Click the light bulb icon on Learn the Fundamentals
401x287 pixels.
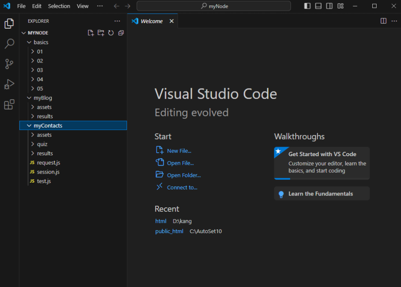pos(281,194)
